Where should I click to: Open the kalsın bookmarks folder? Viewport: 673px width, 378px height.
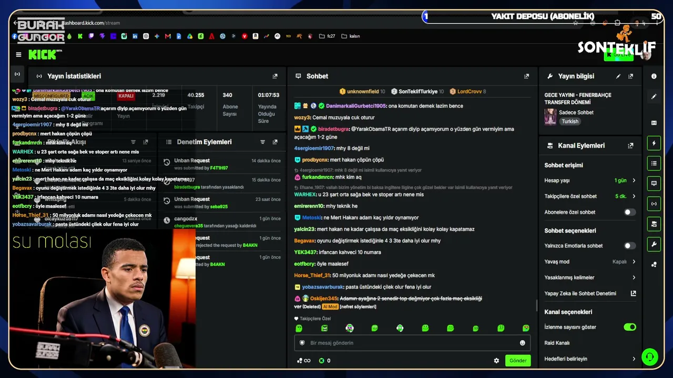(351, 36)
